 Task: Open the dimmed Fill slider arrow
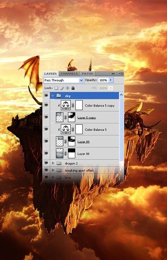click(x=111, y=88)
